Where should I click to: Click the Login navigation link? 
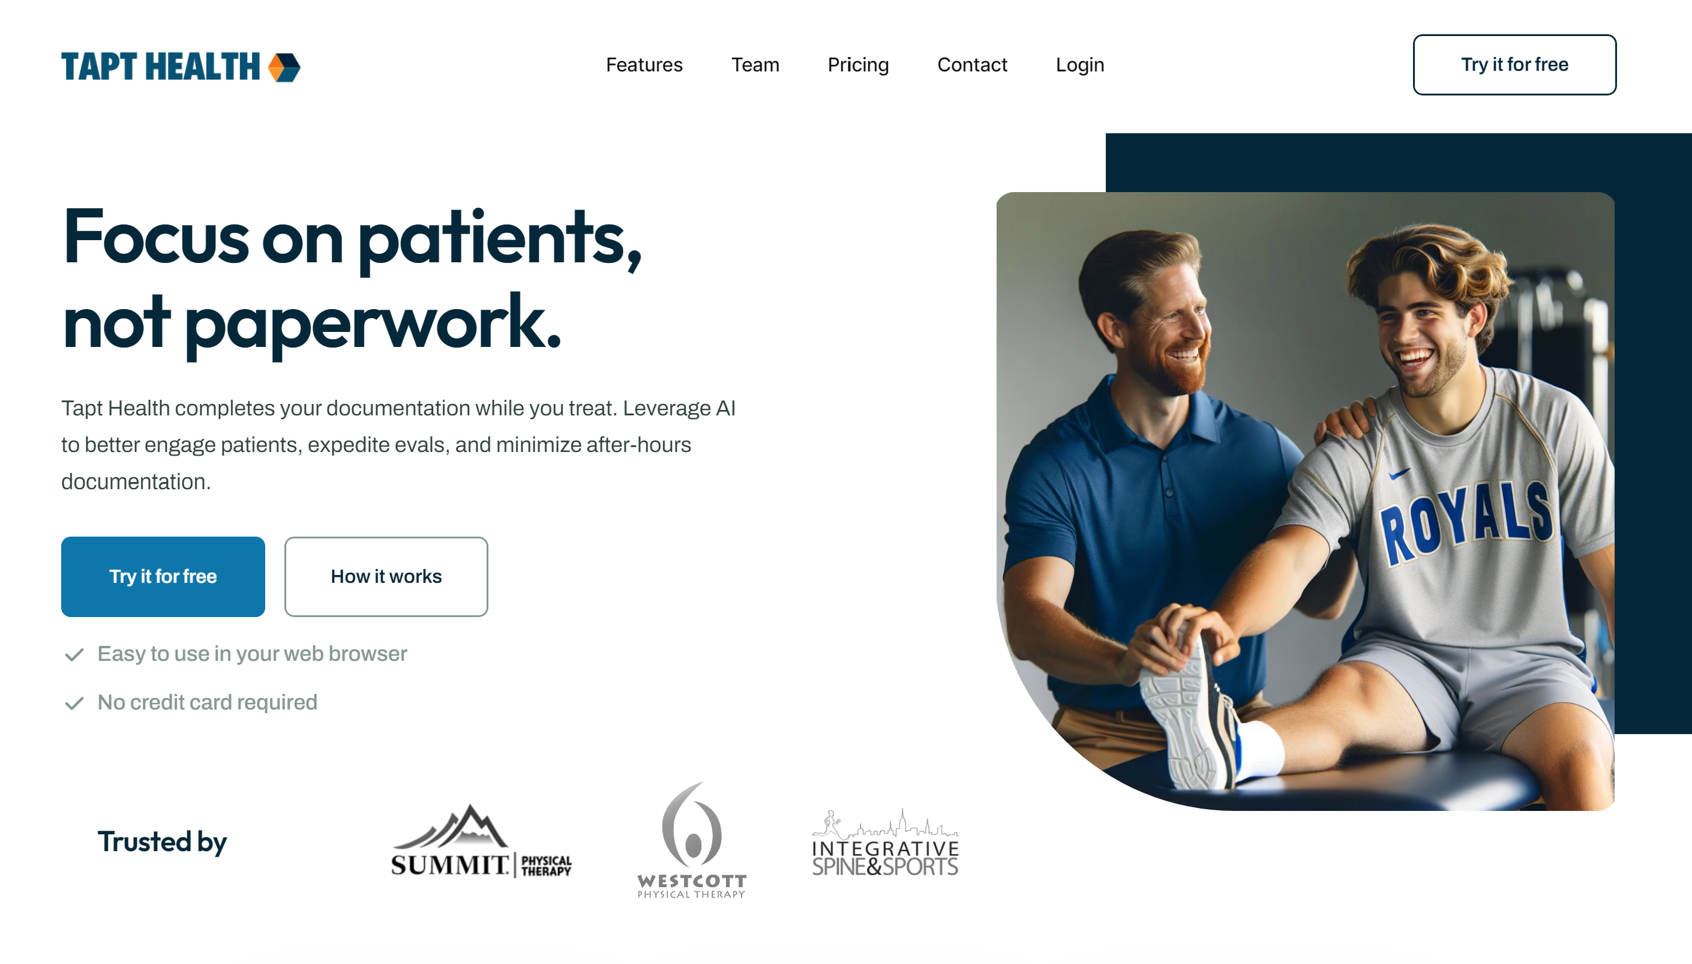[x=1079, y=65]
